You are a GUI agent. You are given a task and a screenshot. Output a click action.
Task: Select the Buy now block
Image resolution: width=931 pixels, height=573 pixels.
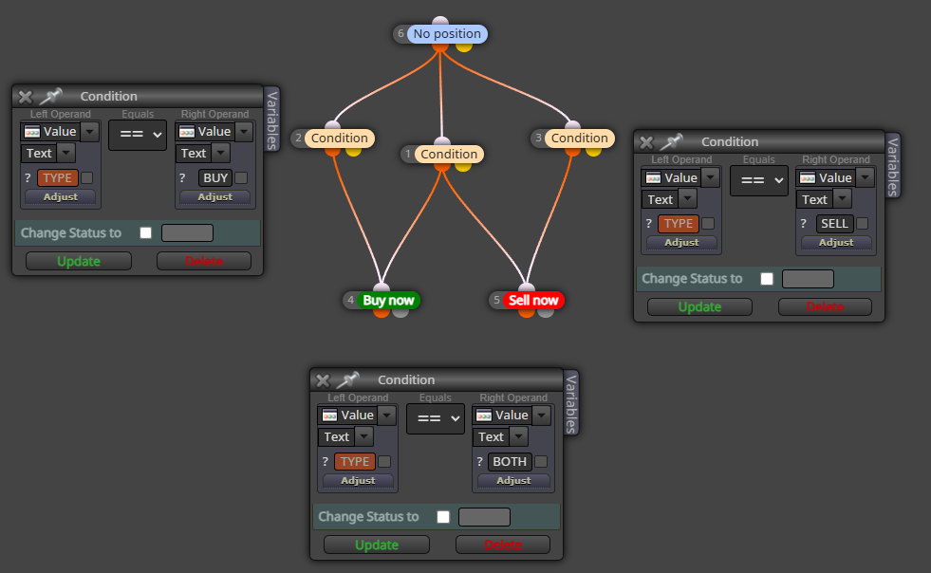pos(388,301)
